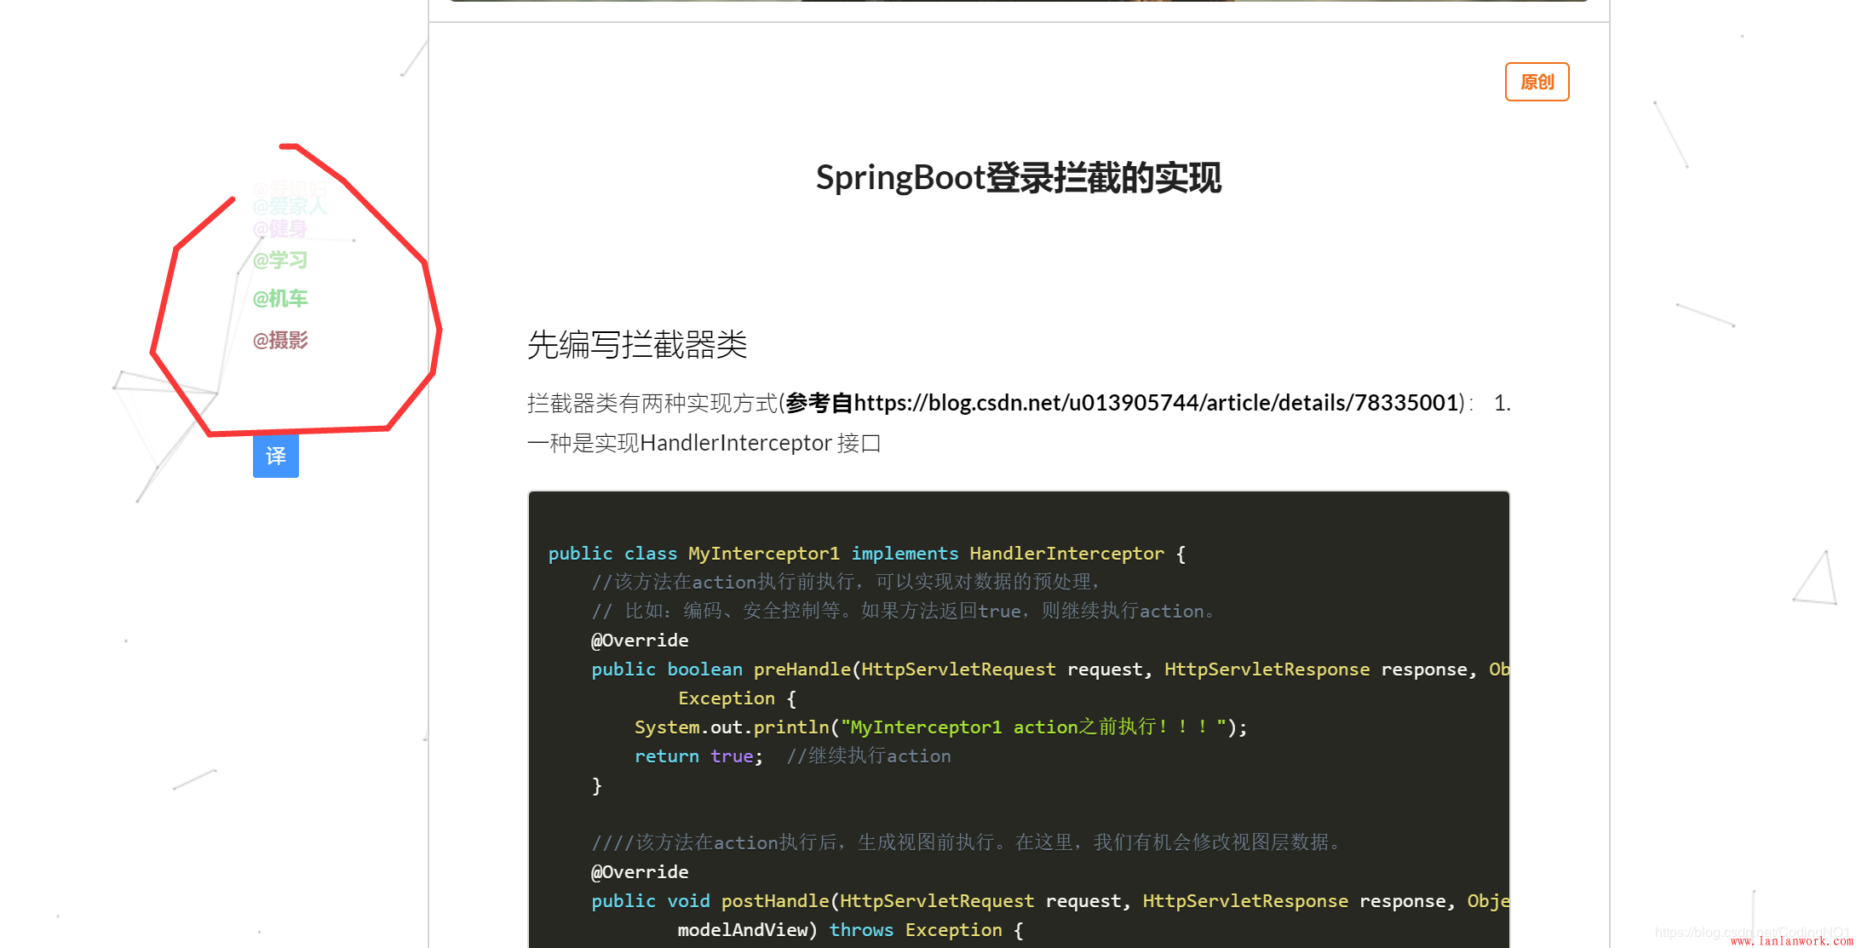Click the second @Override annotation above postHandle
1856x948 pixels.
tap(640, 872)
